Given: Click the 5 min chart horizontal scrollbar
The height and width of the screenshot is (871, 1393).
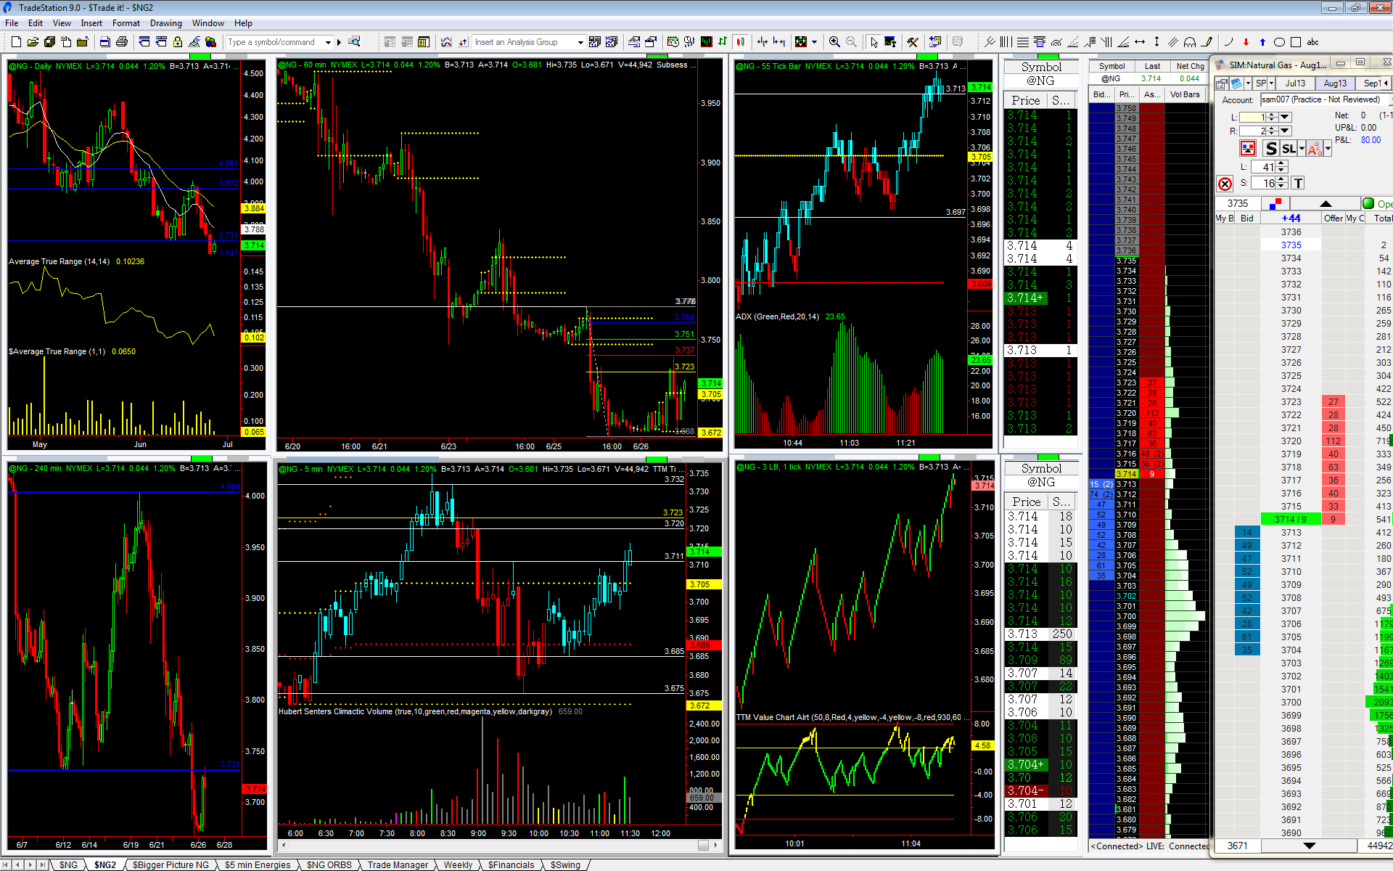Looking at the screenshot, I should (500, 845).
